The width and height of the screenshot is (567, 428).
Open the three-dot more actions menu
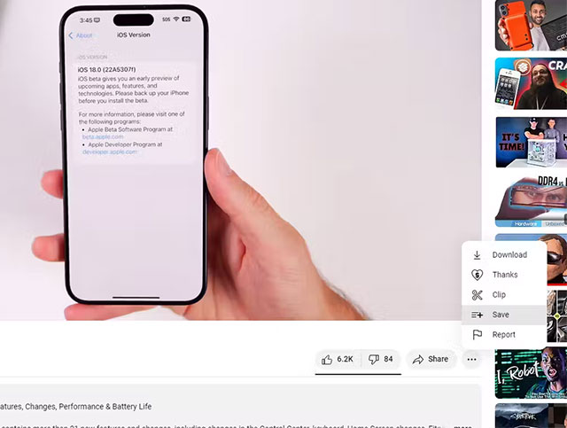(x=471, y=359)
